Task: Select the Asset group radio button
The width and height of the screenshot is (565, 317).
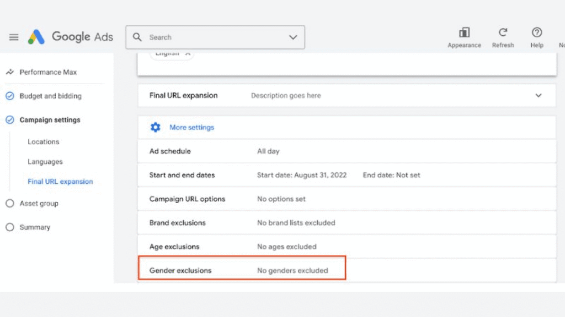Action: (x=9, y=203)
